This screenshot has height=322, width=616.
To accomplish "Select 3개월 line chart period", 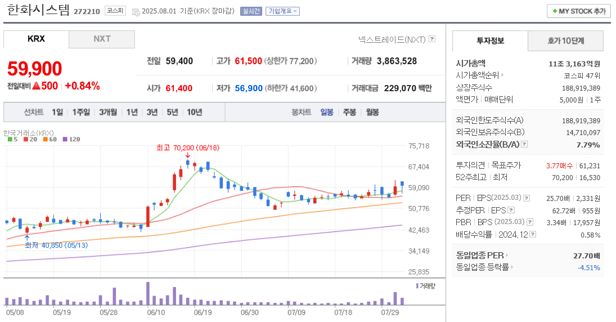I will pyautogui.click(x=108, y=113).
